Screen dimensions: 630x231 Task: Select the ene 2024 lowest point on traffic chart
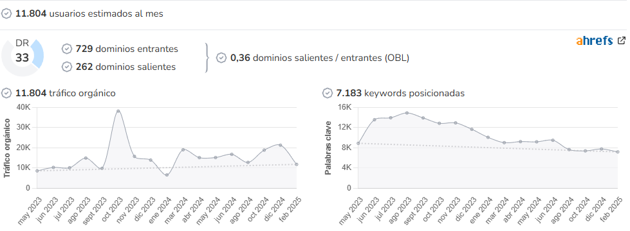pyautogui.click(x=167, y=175)
